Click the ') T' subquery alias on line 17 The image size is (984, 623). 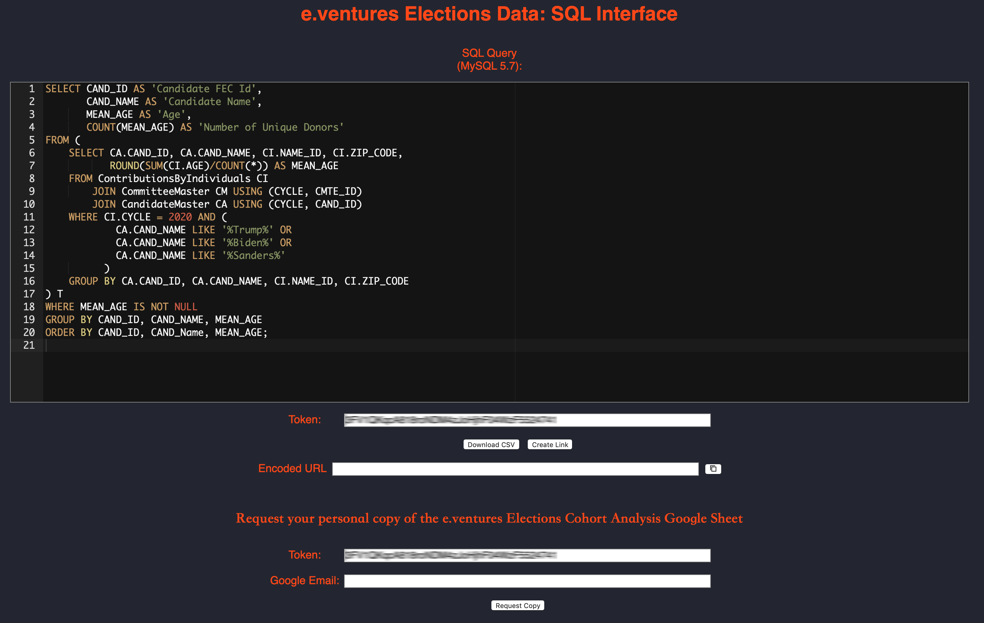click(x=54, y=294)
